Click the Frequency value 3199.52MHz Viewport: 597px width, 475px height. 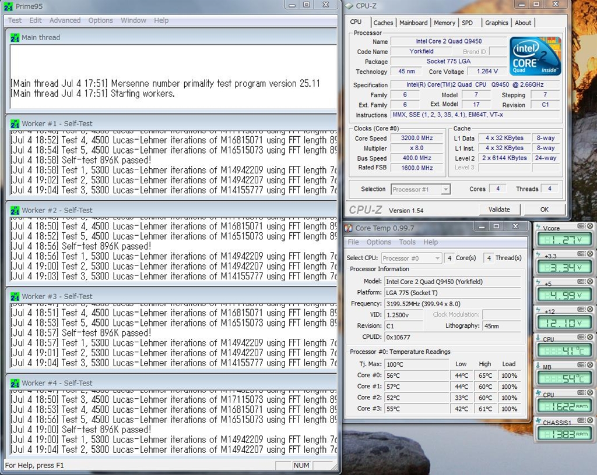point(452,304)
